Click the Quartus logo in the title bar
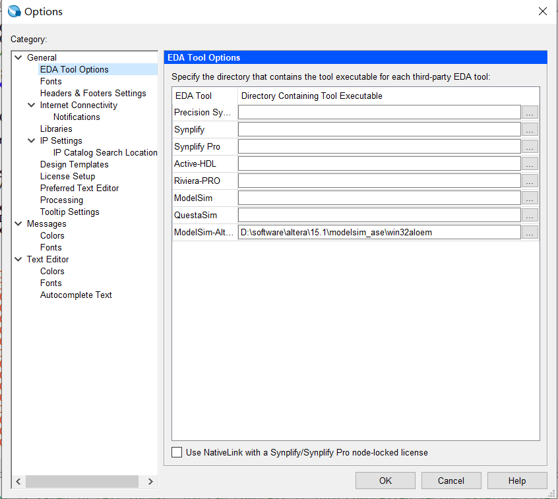The width and height of the screenshot is (558, 499). click(x=13, y=11)
